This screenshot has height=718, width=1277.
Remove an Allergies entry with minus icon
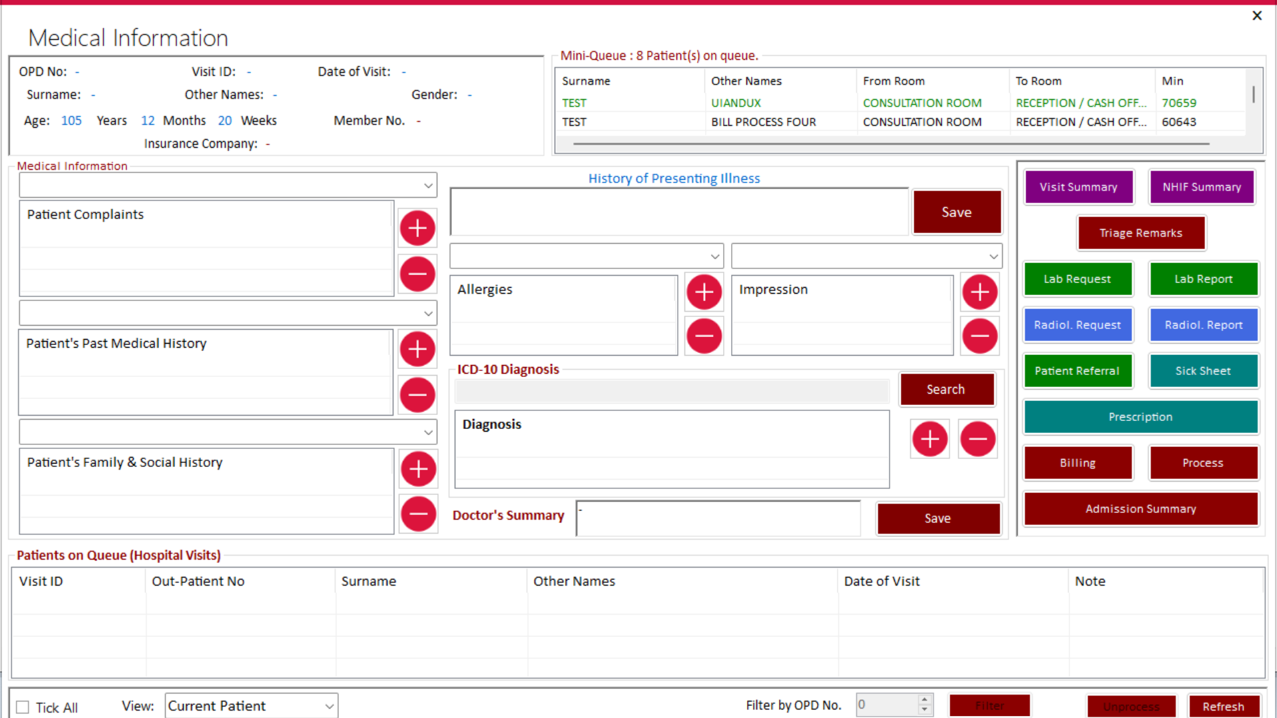pyautogui.click(x=704, y=336)
